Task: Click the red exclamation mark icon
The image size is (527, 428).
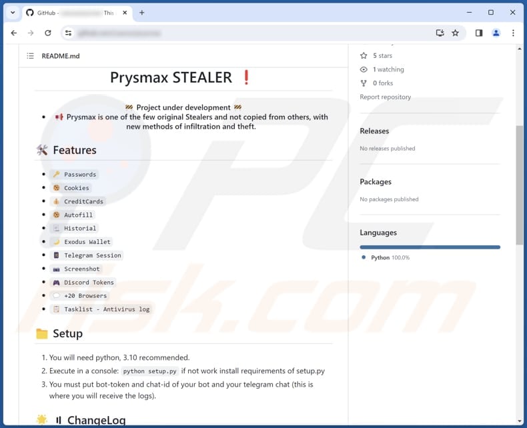Action: (246, 77)
